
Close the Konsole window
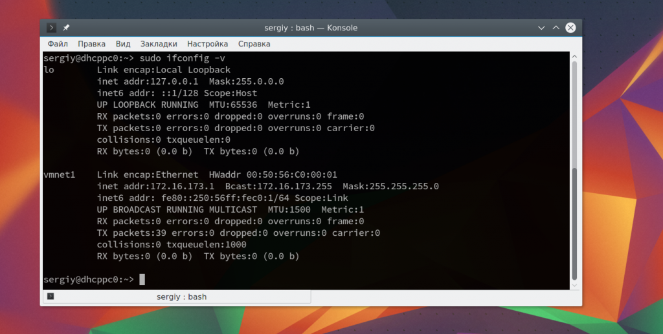(x=570, y=28)
